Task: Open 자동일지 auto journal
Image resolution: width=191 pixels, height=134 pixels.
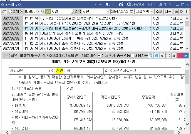Action: [135, 5]
